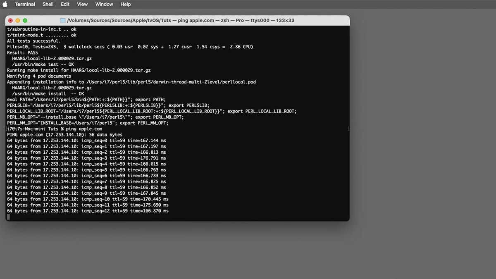Click the icmp_seq=7 ping reply line
This screenshot has width=496, height=279.
point(86,181)
